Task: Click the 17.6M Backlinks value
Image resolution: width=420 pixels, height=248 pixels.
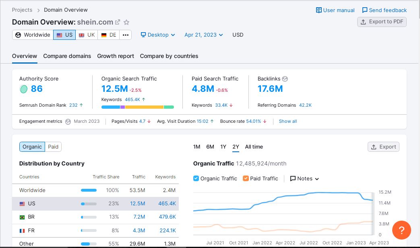Action: tap(270, 89)
